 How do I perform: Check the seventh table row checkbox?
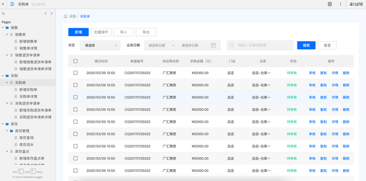[x=75, y=146]
